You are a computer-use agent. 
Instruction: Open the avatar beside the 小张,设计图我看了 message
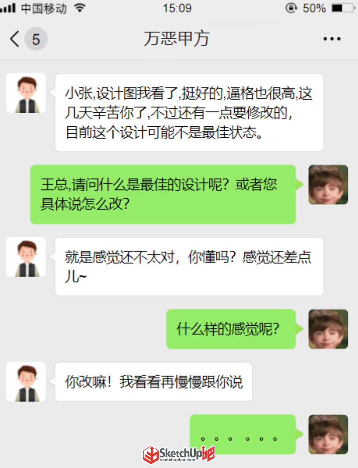pos(26,93)
